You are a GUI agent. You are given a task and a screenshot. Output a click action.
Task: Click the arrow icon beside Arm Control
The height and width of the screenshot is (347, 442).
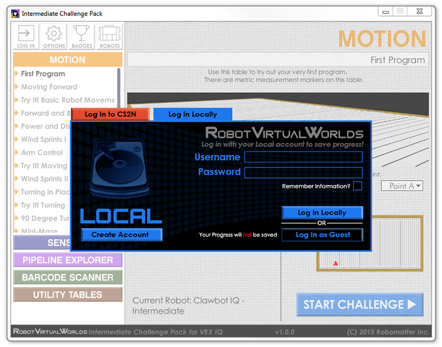pyautogui.click(x=17, y=153)
